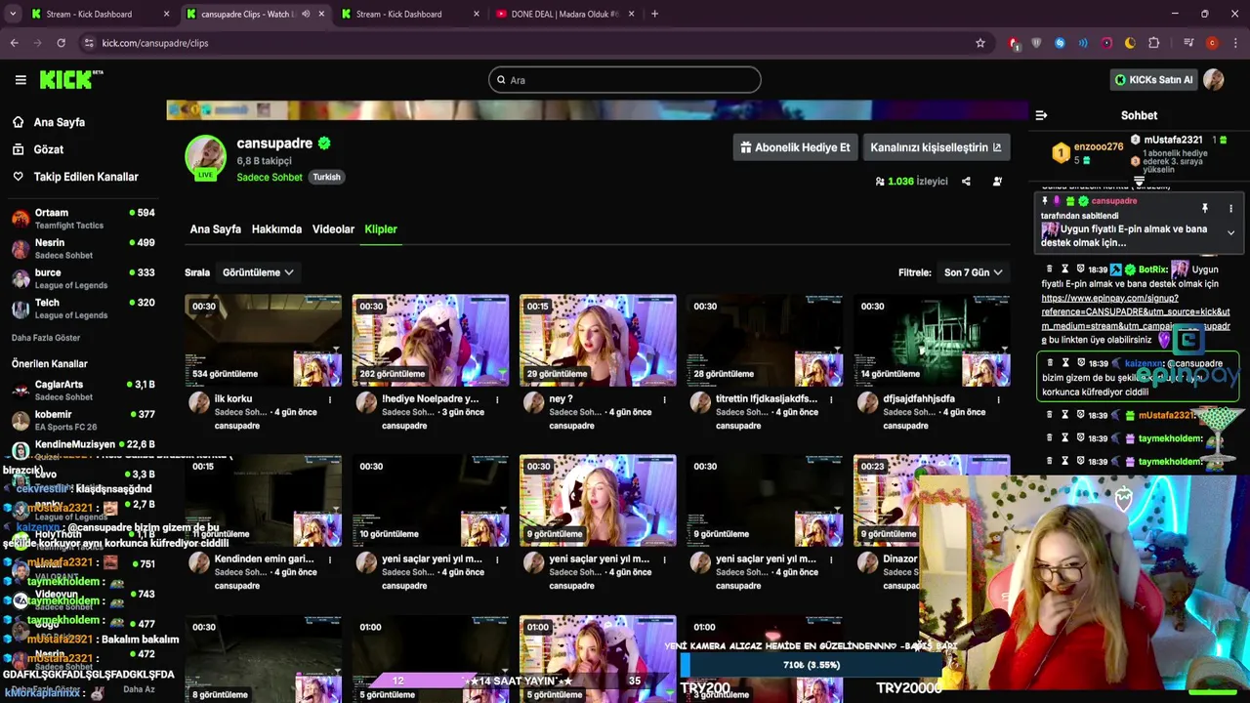Screen dimensions: 1250x703
Task: Open the burce channel in the sidebar
Action: coord(83,278)
